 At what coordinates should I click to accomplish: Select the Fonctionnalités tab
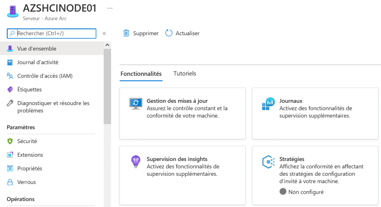tap(141, 74)
